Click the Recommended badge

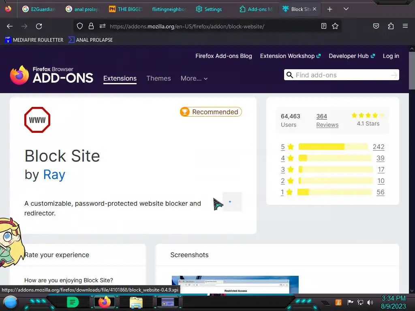[211, 112]
